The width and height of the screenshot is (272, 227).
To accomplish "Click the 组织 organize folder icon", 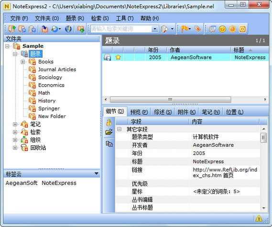I will [x=24, y=140].
